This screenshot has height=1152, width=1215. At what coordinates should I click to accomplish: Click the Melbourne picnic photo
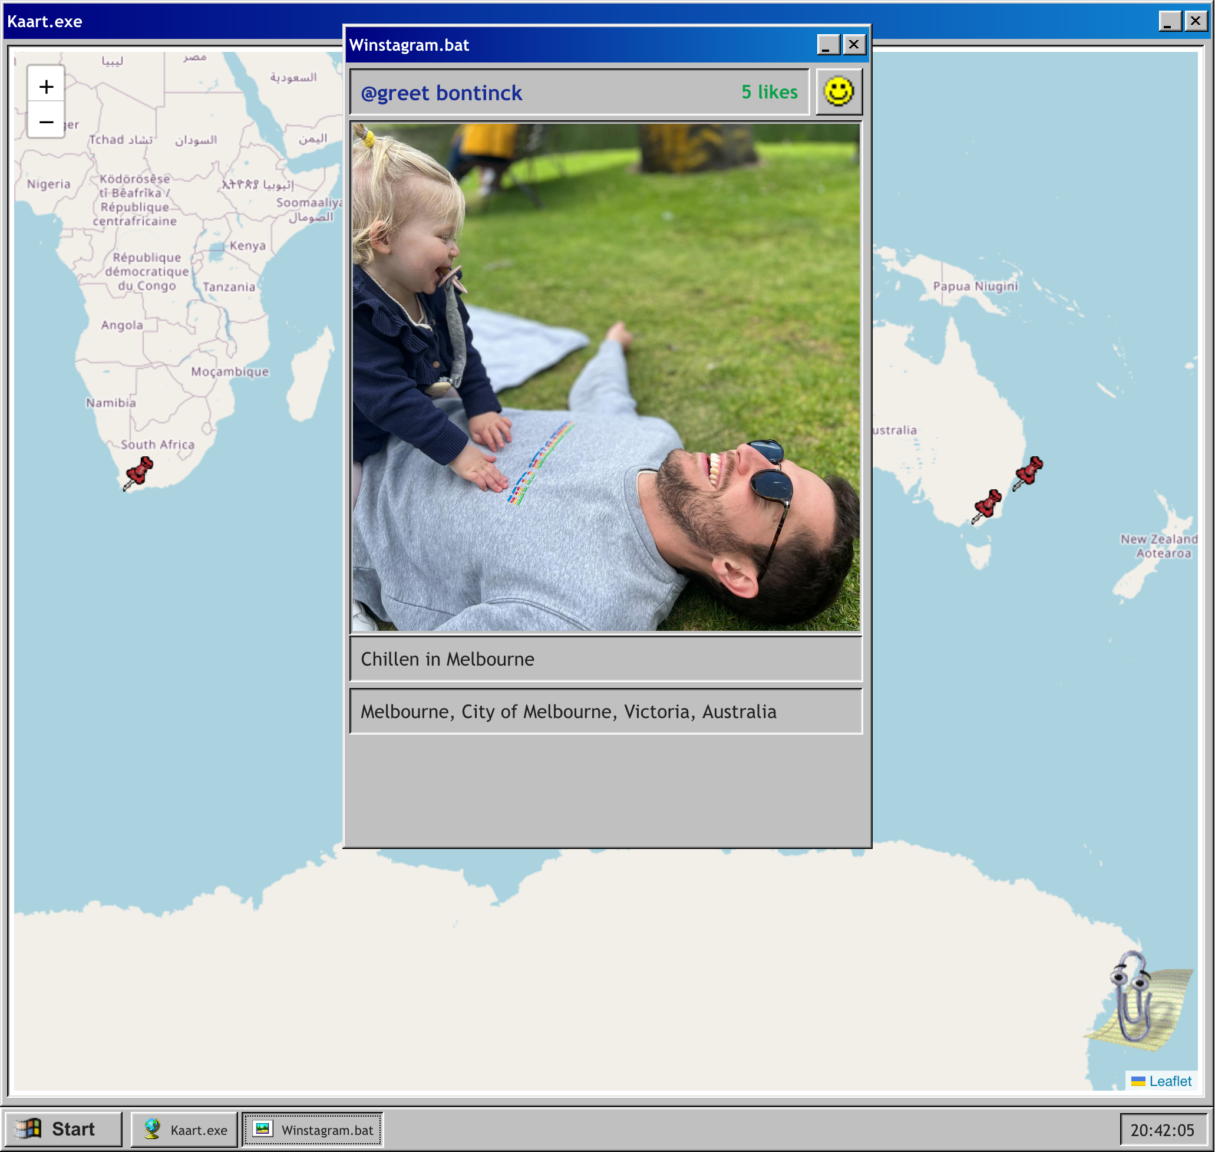click(x=606, y=377)
